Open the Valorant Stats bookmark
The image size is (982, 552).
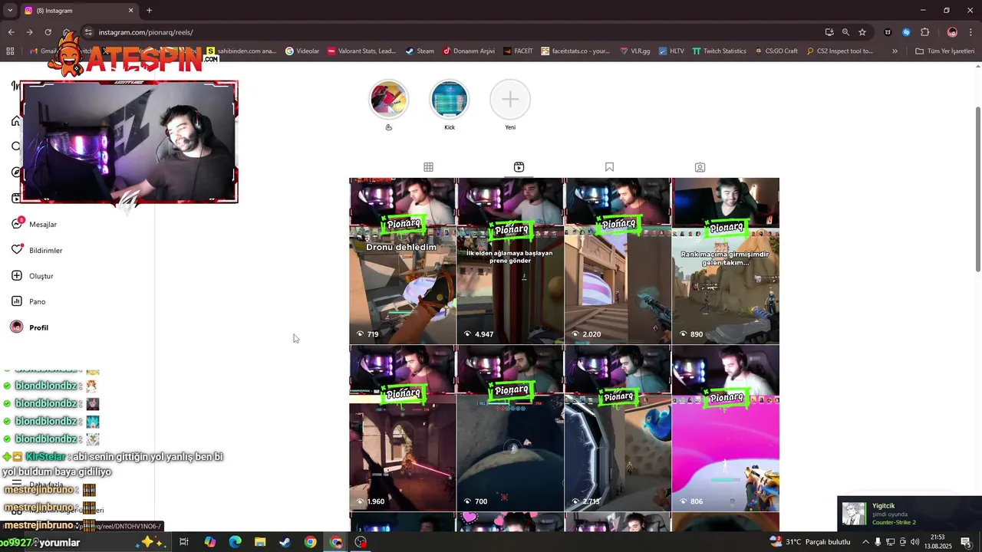(361, 51)
